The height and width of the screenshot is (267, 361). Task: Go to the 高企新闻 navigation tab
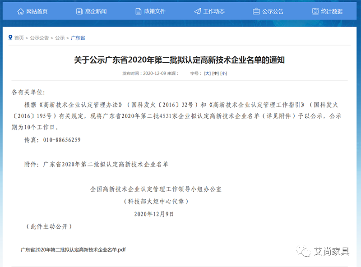click(x=96, y=11)
